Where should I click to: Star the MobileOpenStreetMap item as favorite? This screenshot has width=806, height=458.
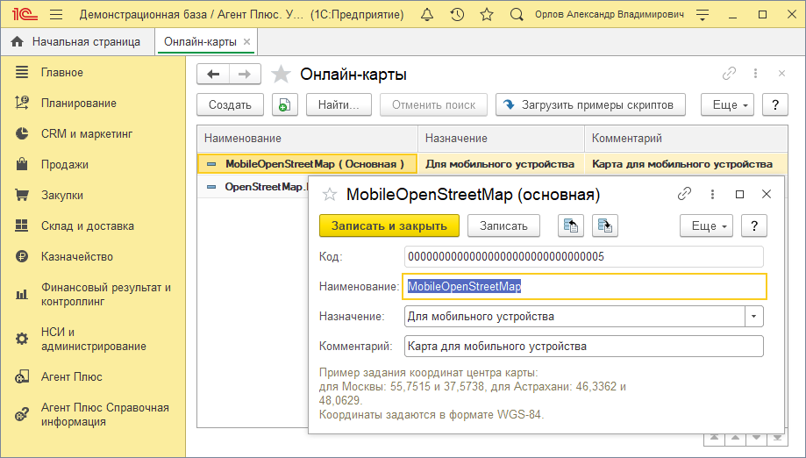tap(329, 194)
